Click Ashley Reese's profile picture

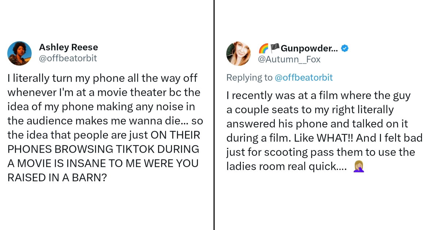(19, 53)
